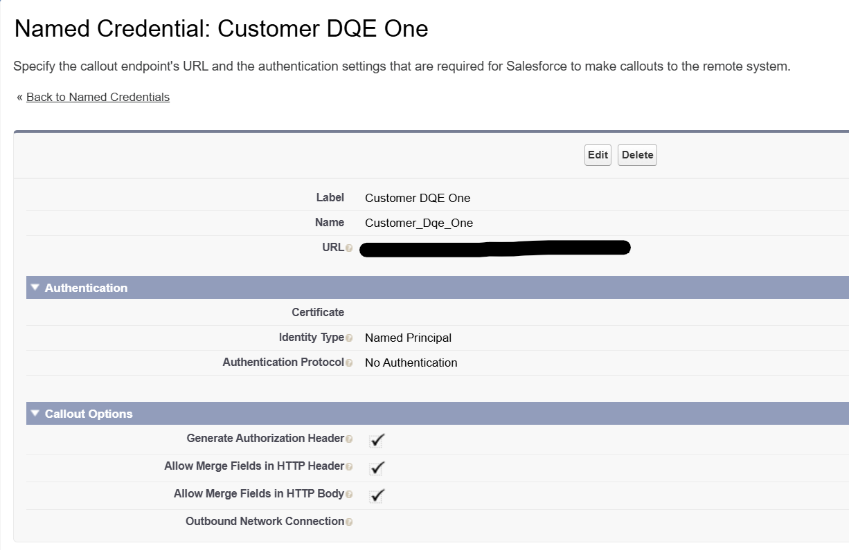Open help for Allow Merge Fields in HTTP Body

click(x=349, y=495)
